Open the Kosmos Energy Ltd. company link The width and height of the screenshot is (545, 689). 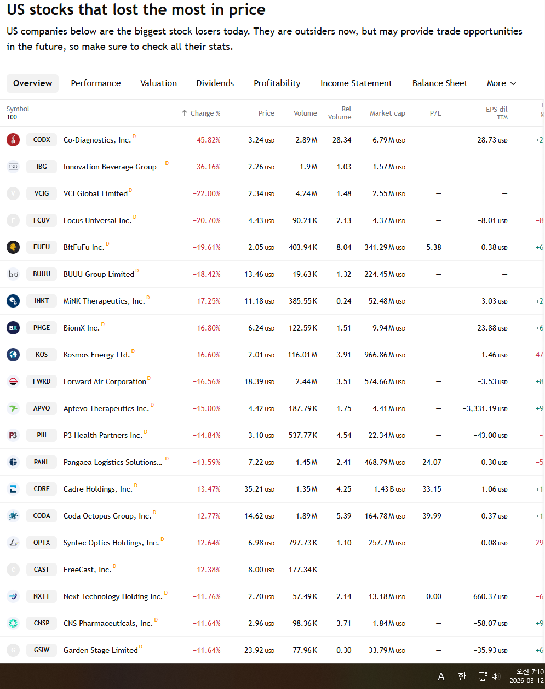[96, 355]
